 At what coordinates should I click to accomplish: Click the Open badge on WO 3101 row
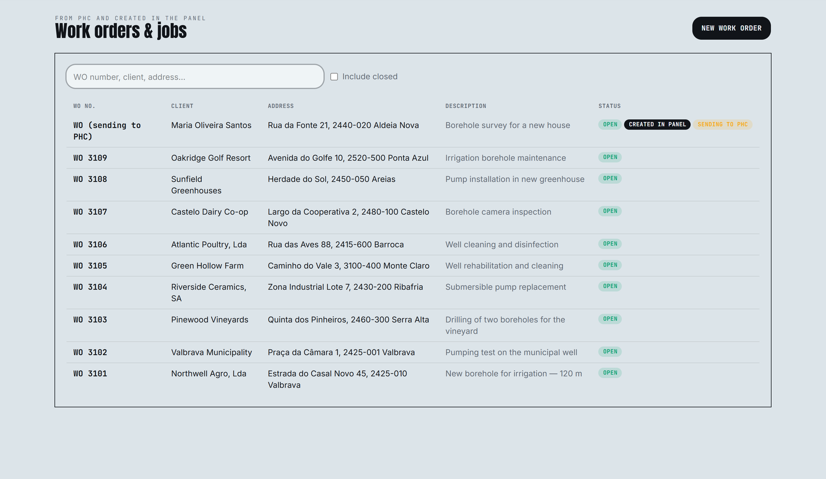[610, 373]
